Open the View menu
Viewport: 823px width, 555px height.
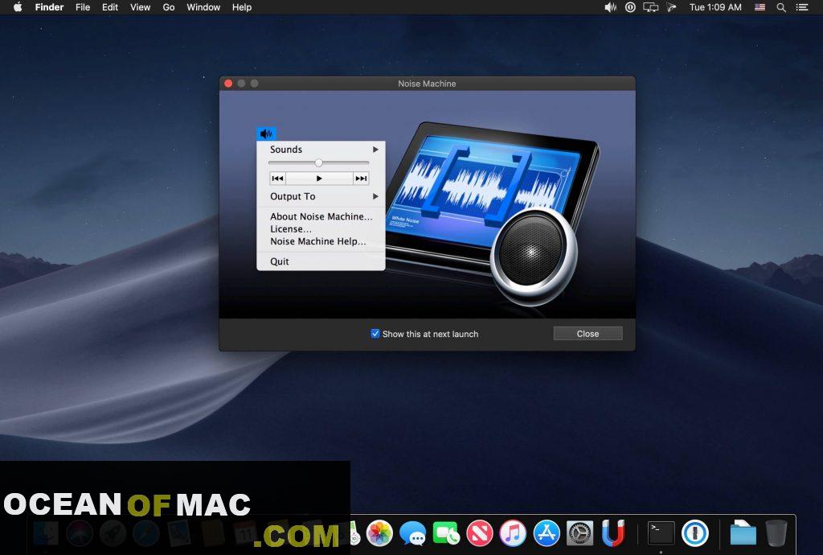tap(140, 7)
